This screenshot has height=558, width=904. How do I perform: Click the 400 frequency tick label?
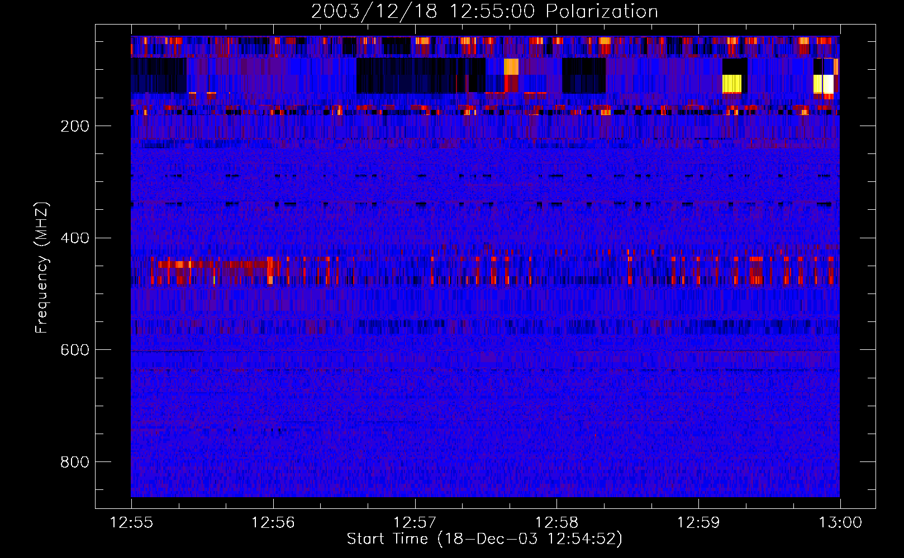coord(75,238)
